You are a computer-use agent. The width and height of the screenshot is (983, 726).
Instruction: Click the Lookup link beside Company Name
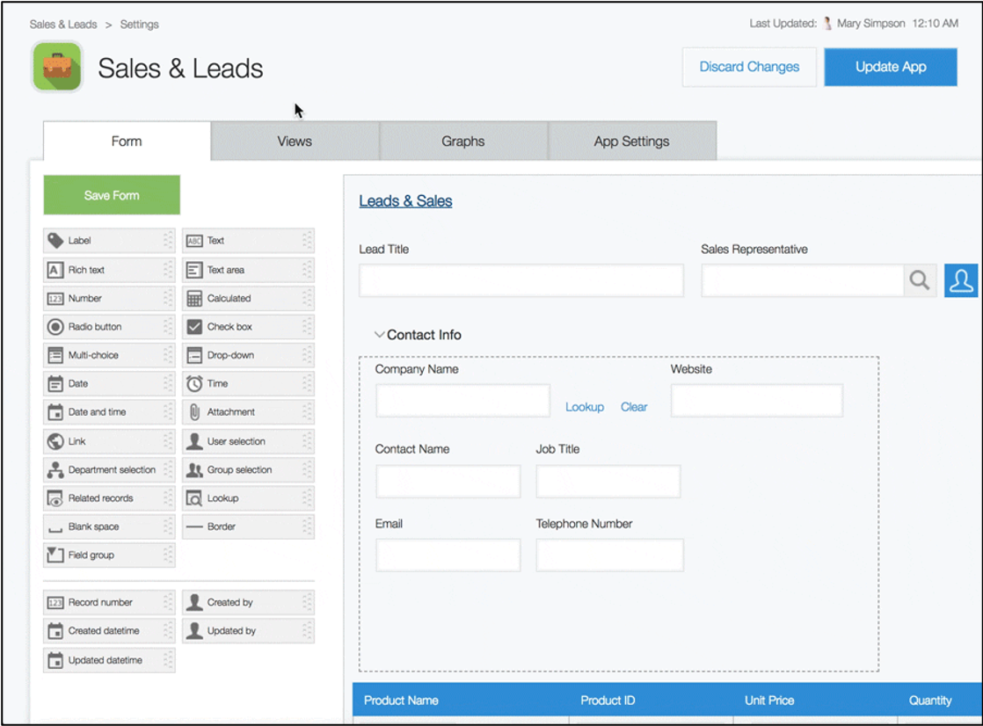[x=584, y=407]
